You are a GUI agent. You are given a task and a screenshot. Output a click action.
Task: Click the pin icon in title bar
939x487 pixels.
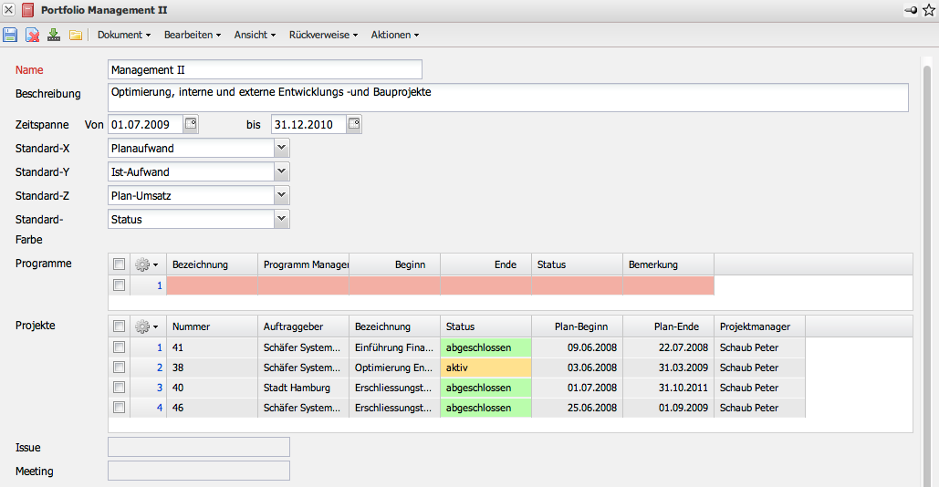click(x=911, y=10)
